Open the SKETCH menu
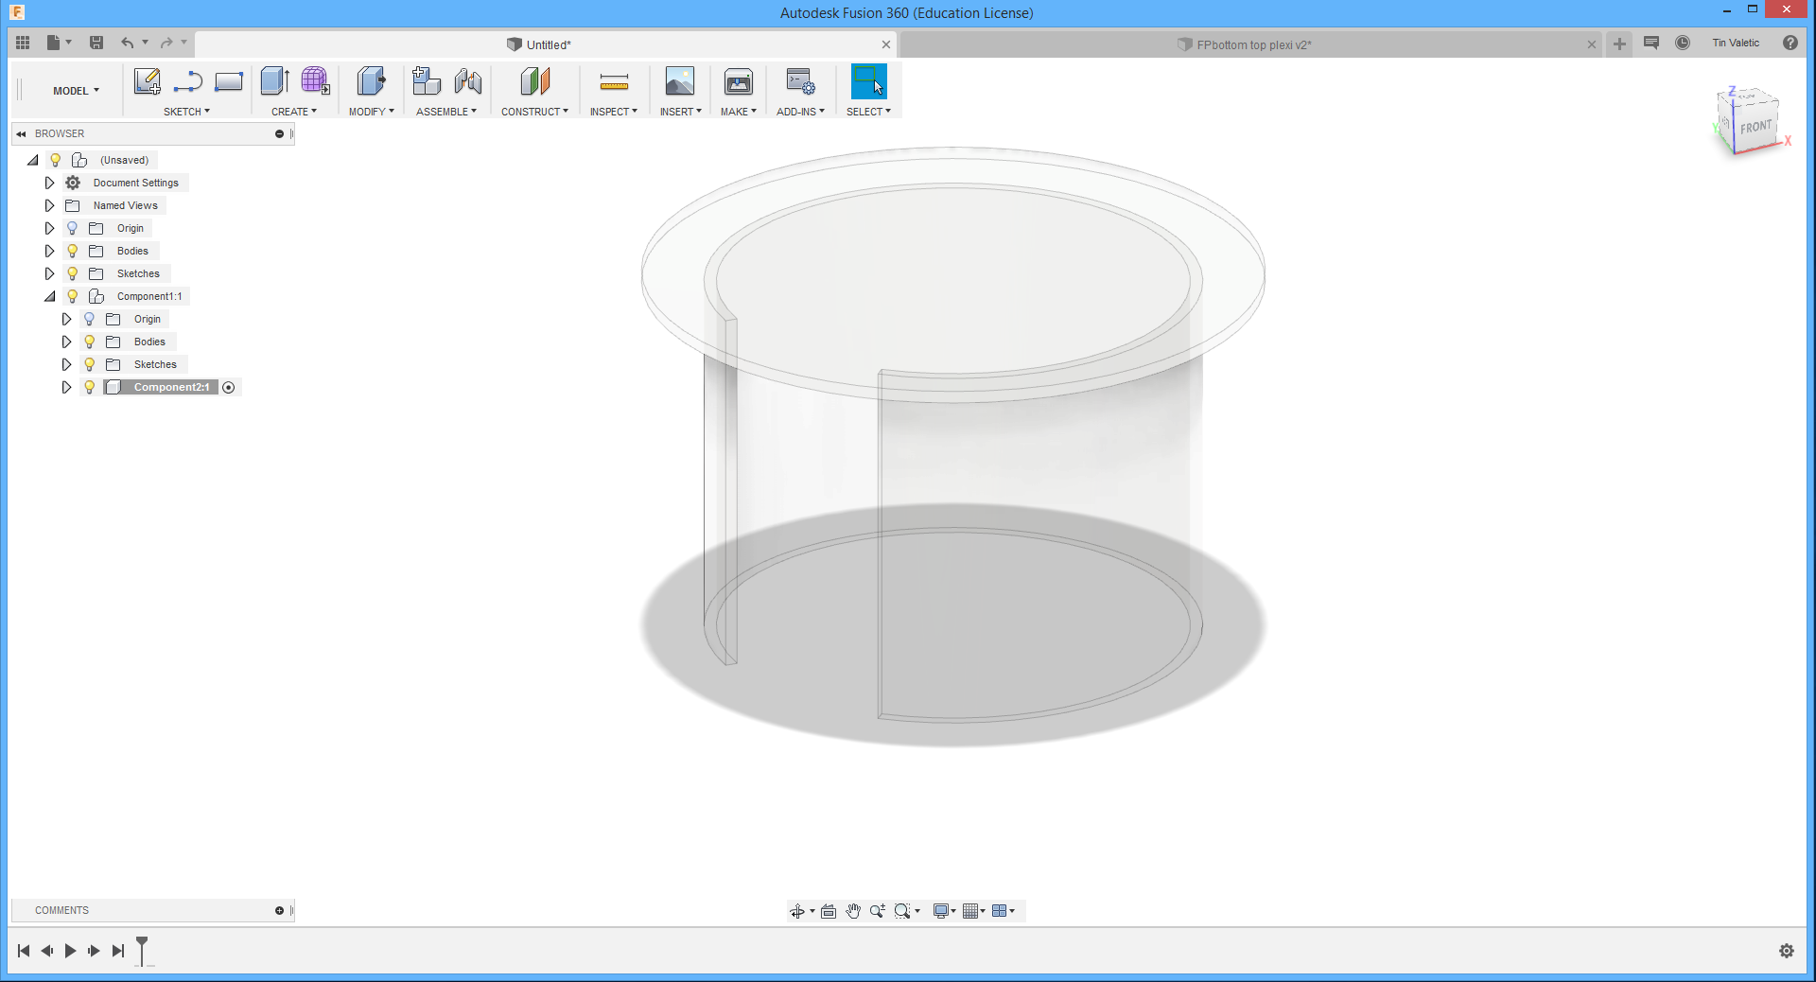 tap(186, 112)
